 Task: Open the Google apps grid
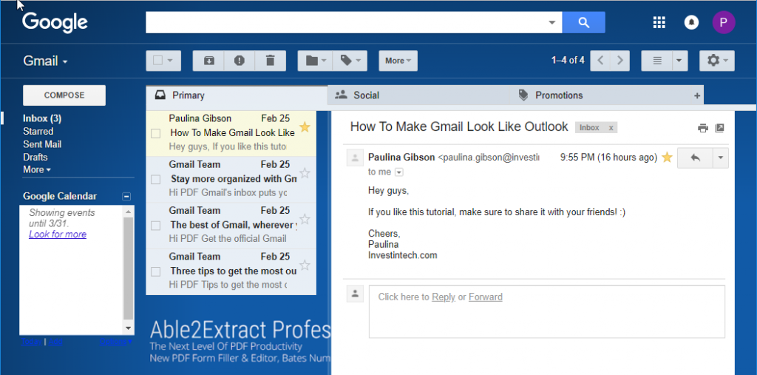click(x=659, y=22)
